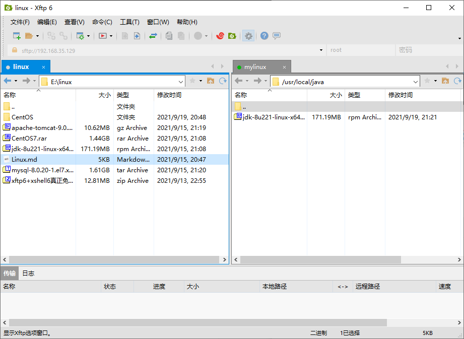Click the remote pane horizontal scrollbar
Viewport: 464px width, 339px height.
pyautogui.click(x=320, y=260)
